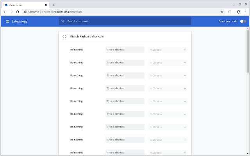250x156 pixels.
Task: Open seventh row's In Chrome dropdown
Action: point(168,127)
